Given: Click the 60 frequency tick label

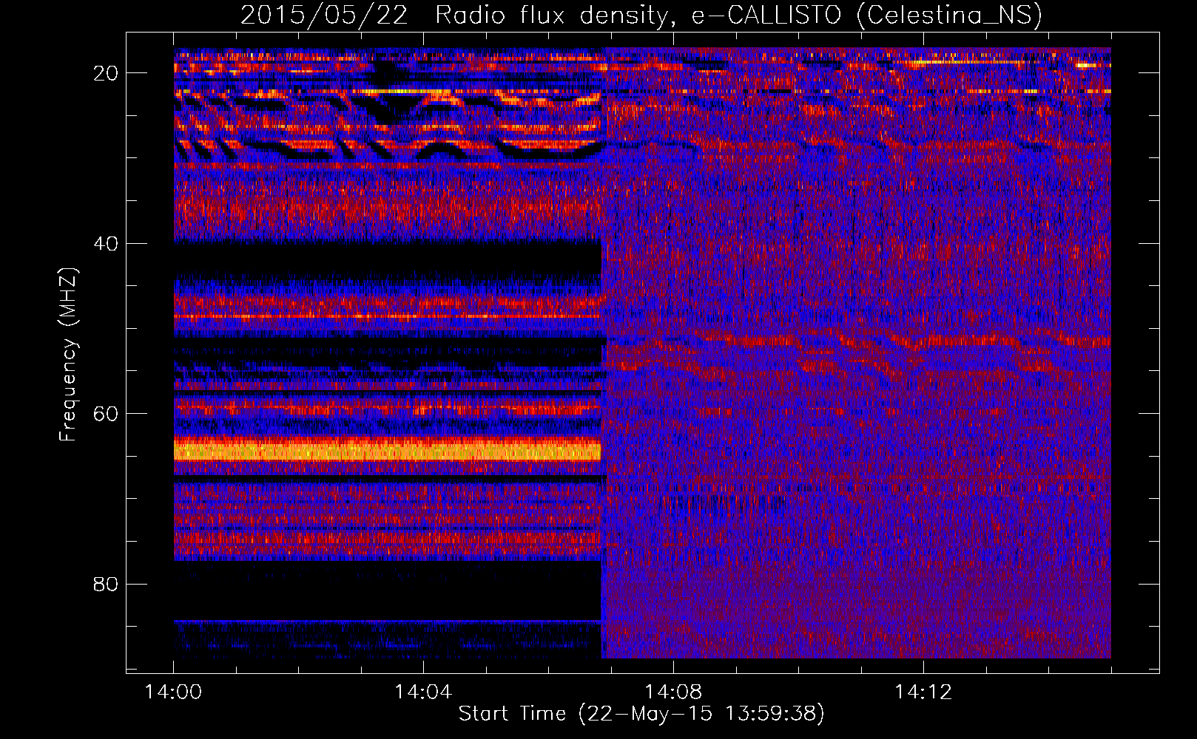Looking at the screenshot, I should [x=107, y=413].
